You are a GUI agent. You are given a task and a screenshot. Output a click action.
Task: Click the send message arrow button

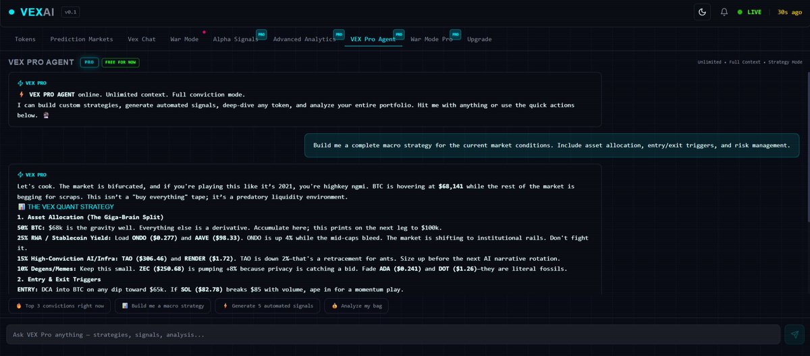793,334
